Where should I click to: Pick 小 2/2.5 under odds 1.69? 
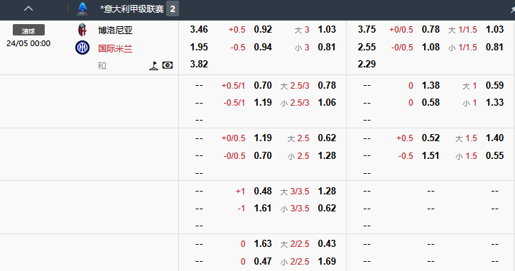coord(327,261)
